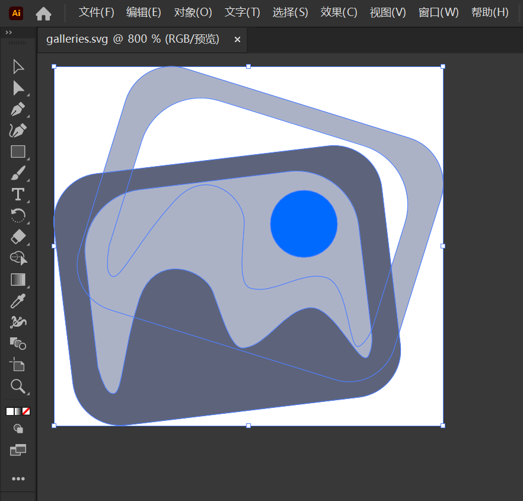Select the Type tool
This screenshot has width=523, height=501.
click(18, 194)
